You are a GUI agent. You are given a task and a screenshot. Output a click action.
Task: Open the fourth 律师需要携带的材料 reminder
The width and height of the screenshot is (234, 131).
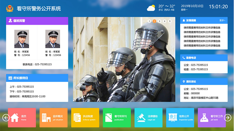(202, 41)
